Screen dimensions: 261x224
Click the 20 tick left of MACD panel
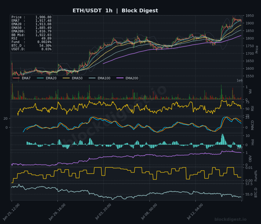pos(5,119)
